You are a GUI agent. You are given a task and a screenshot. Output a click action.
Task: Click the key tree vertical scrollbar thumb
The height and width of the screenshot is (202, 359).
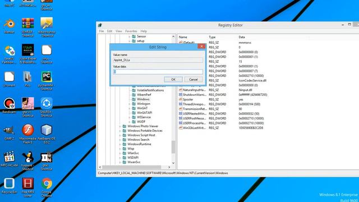pos(173,147)
